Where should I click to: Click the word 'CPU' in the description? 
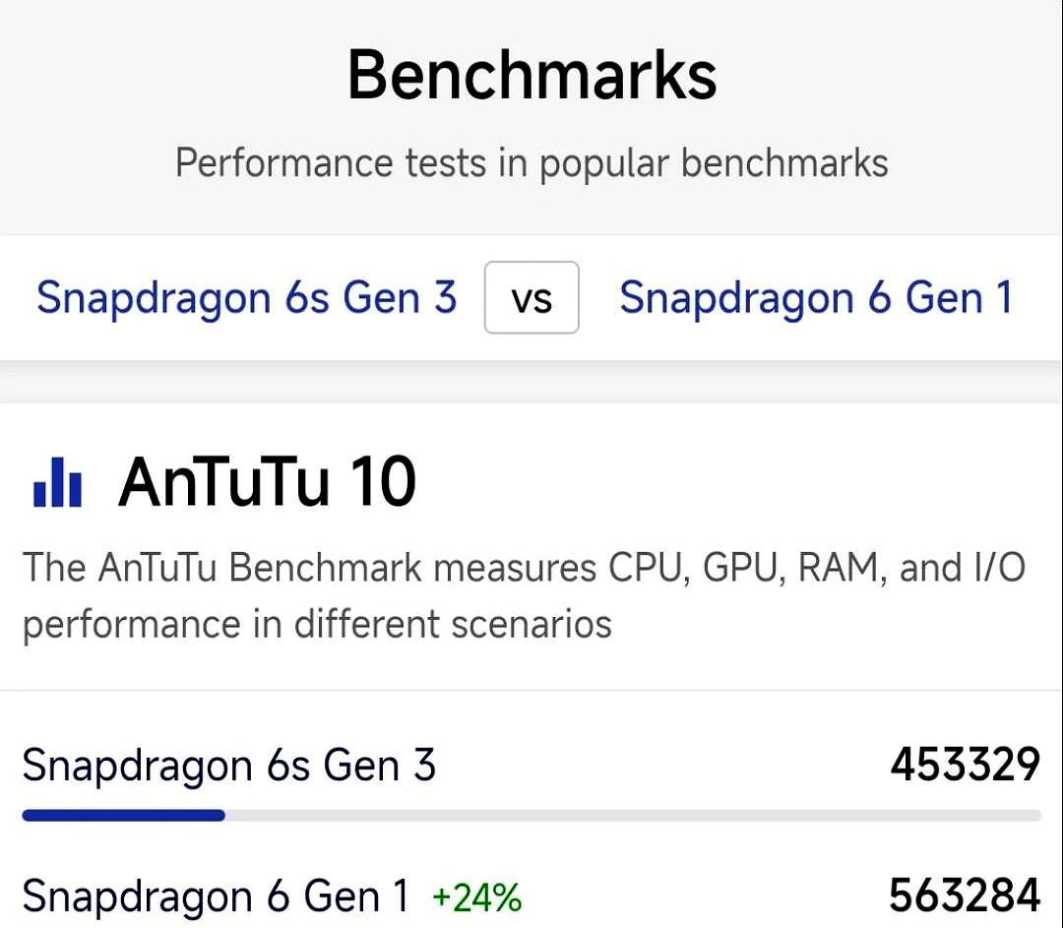coord(647,568)
